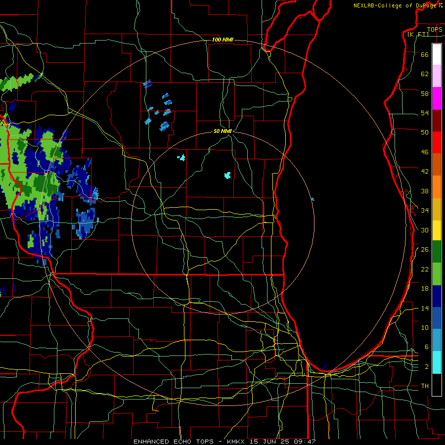Image resolution: width=445 pixels, height=445 pixels.
Task: Pick the dark green legend swatch
Action: point(437,252)
